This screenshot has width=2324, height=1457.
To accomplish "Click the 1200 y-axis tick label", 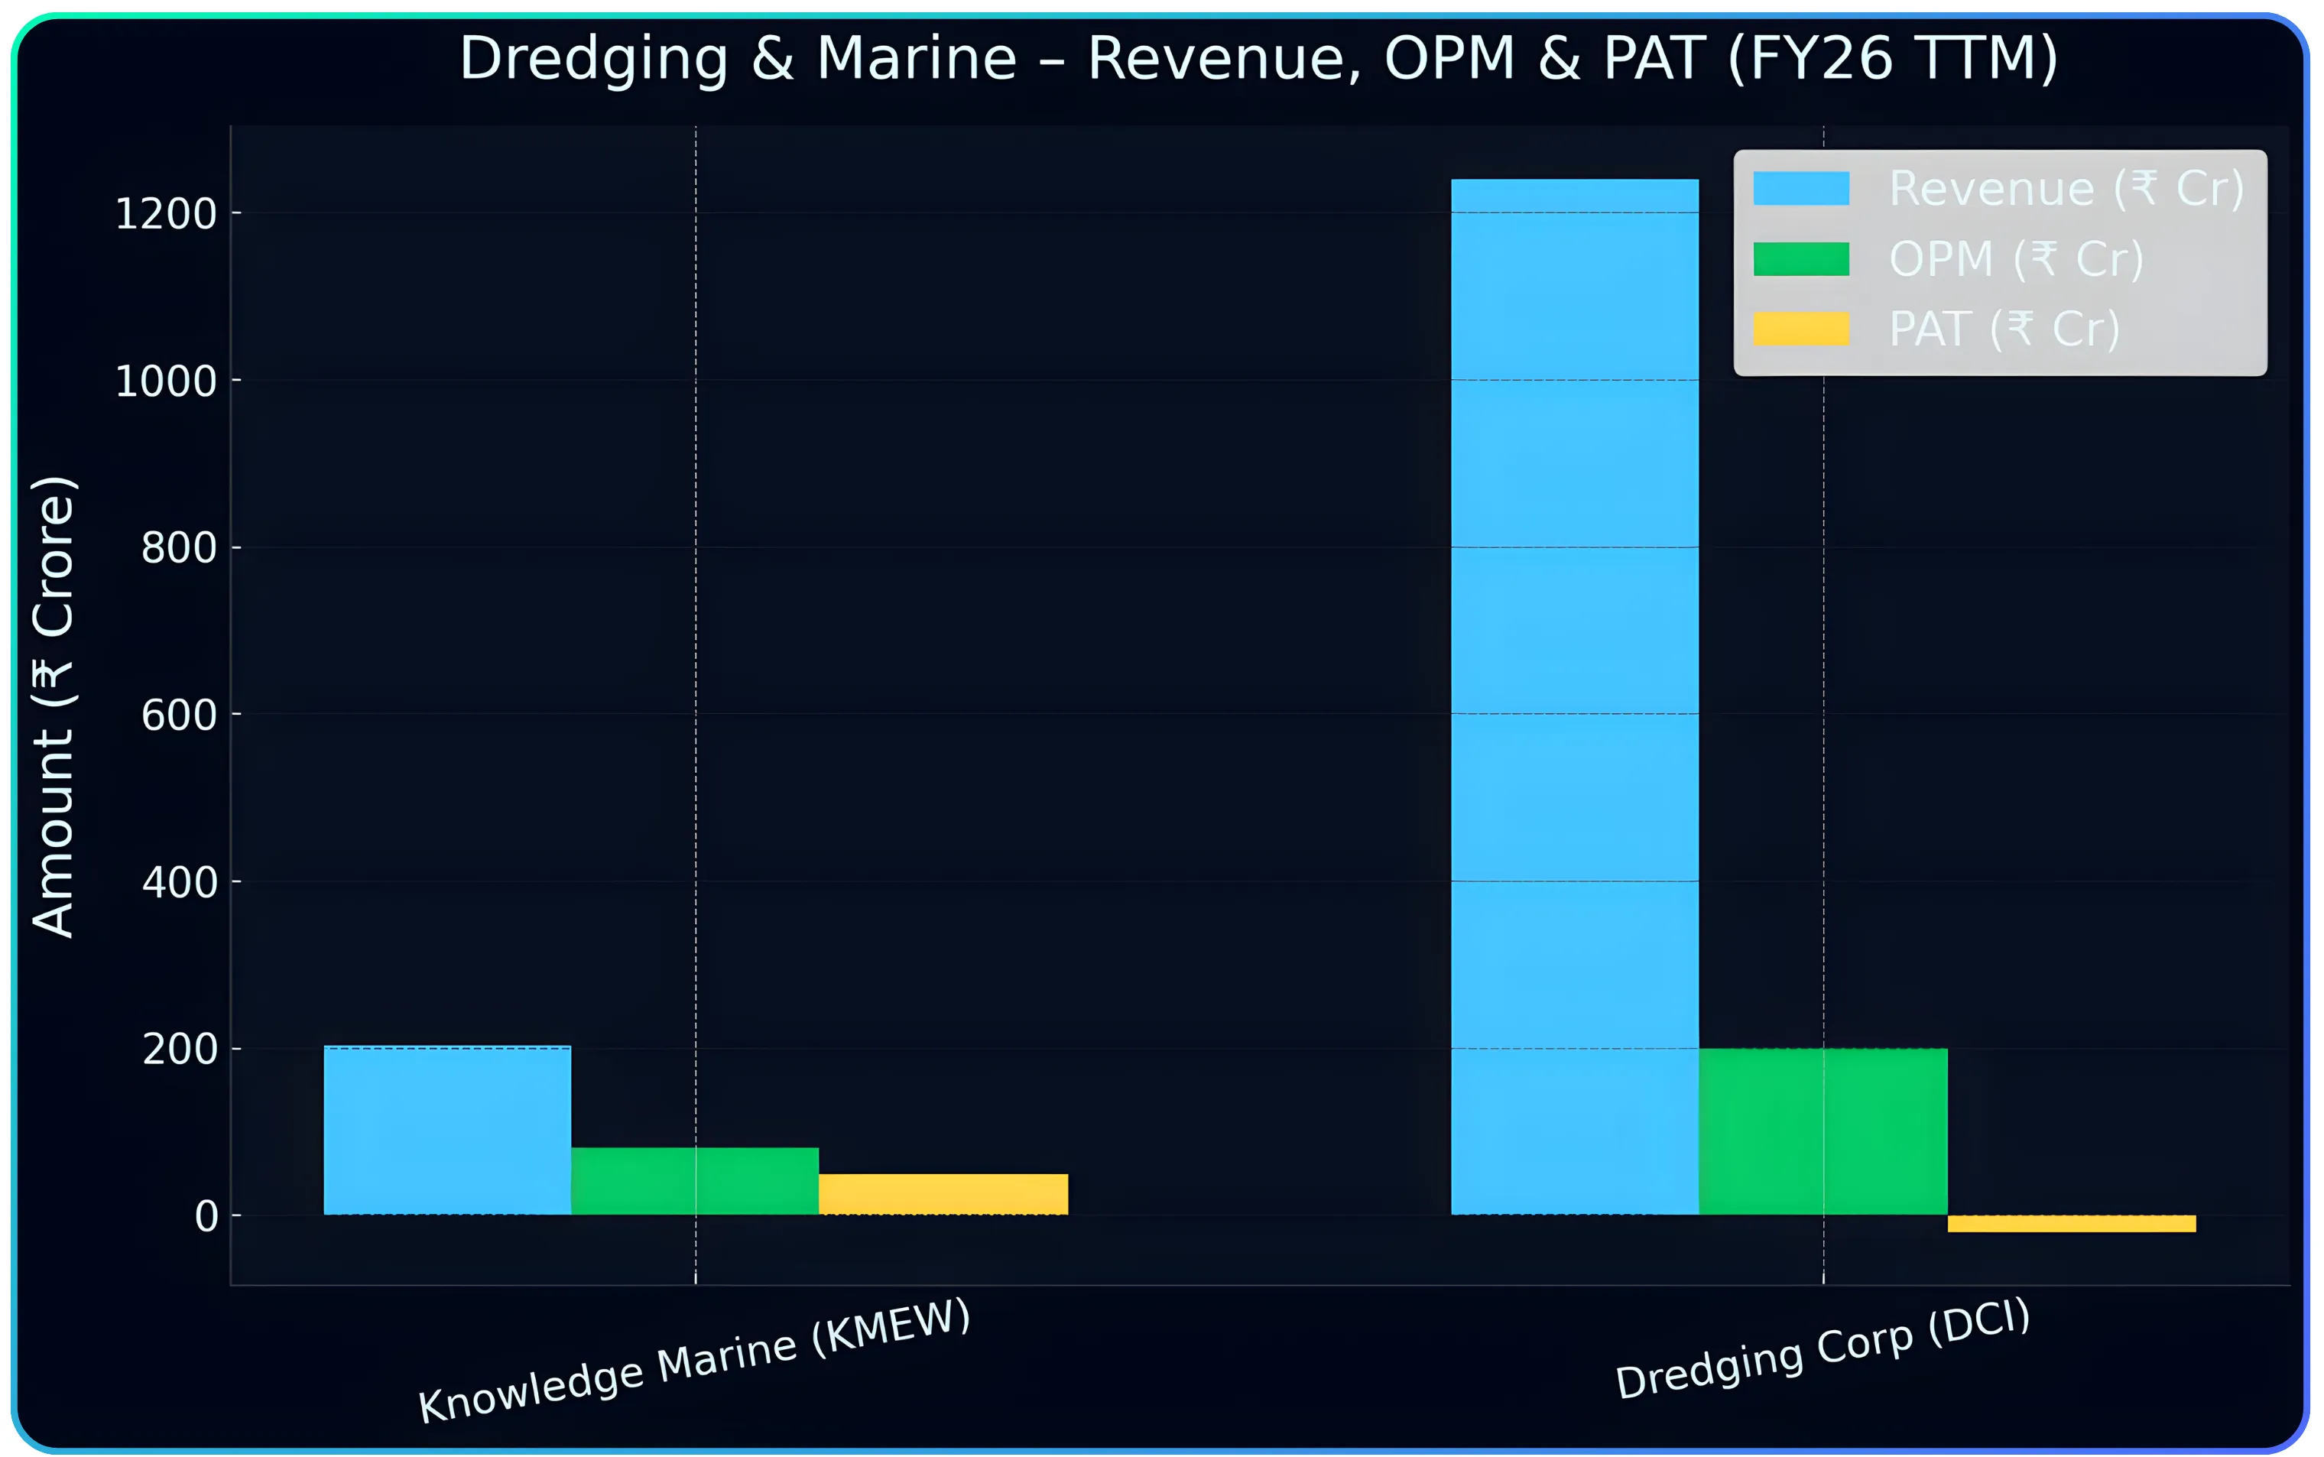I will [166, 214].
